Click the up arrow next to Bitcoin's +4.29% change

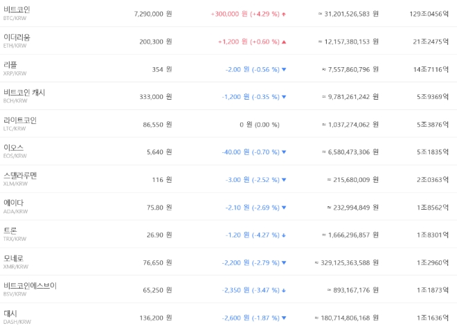284,14
